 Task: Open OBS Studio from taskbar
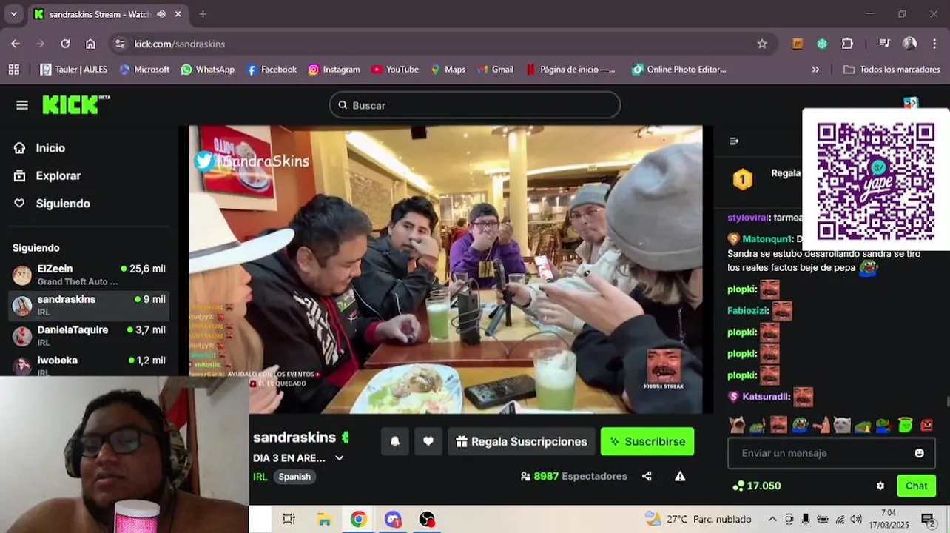click(x=427, y=519)
